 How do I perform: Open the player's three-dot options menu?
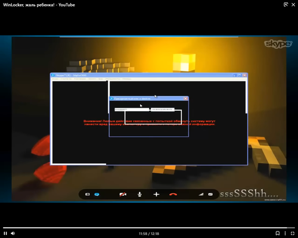(285, 233)
